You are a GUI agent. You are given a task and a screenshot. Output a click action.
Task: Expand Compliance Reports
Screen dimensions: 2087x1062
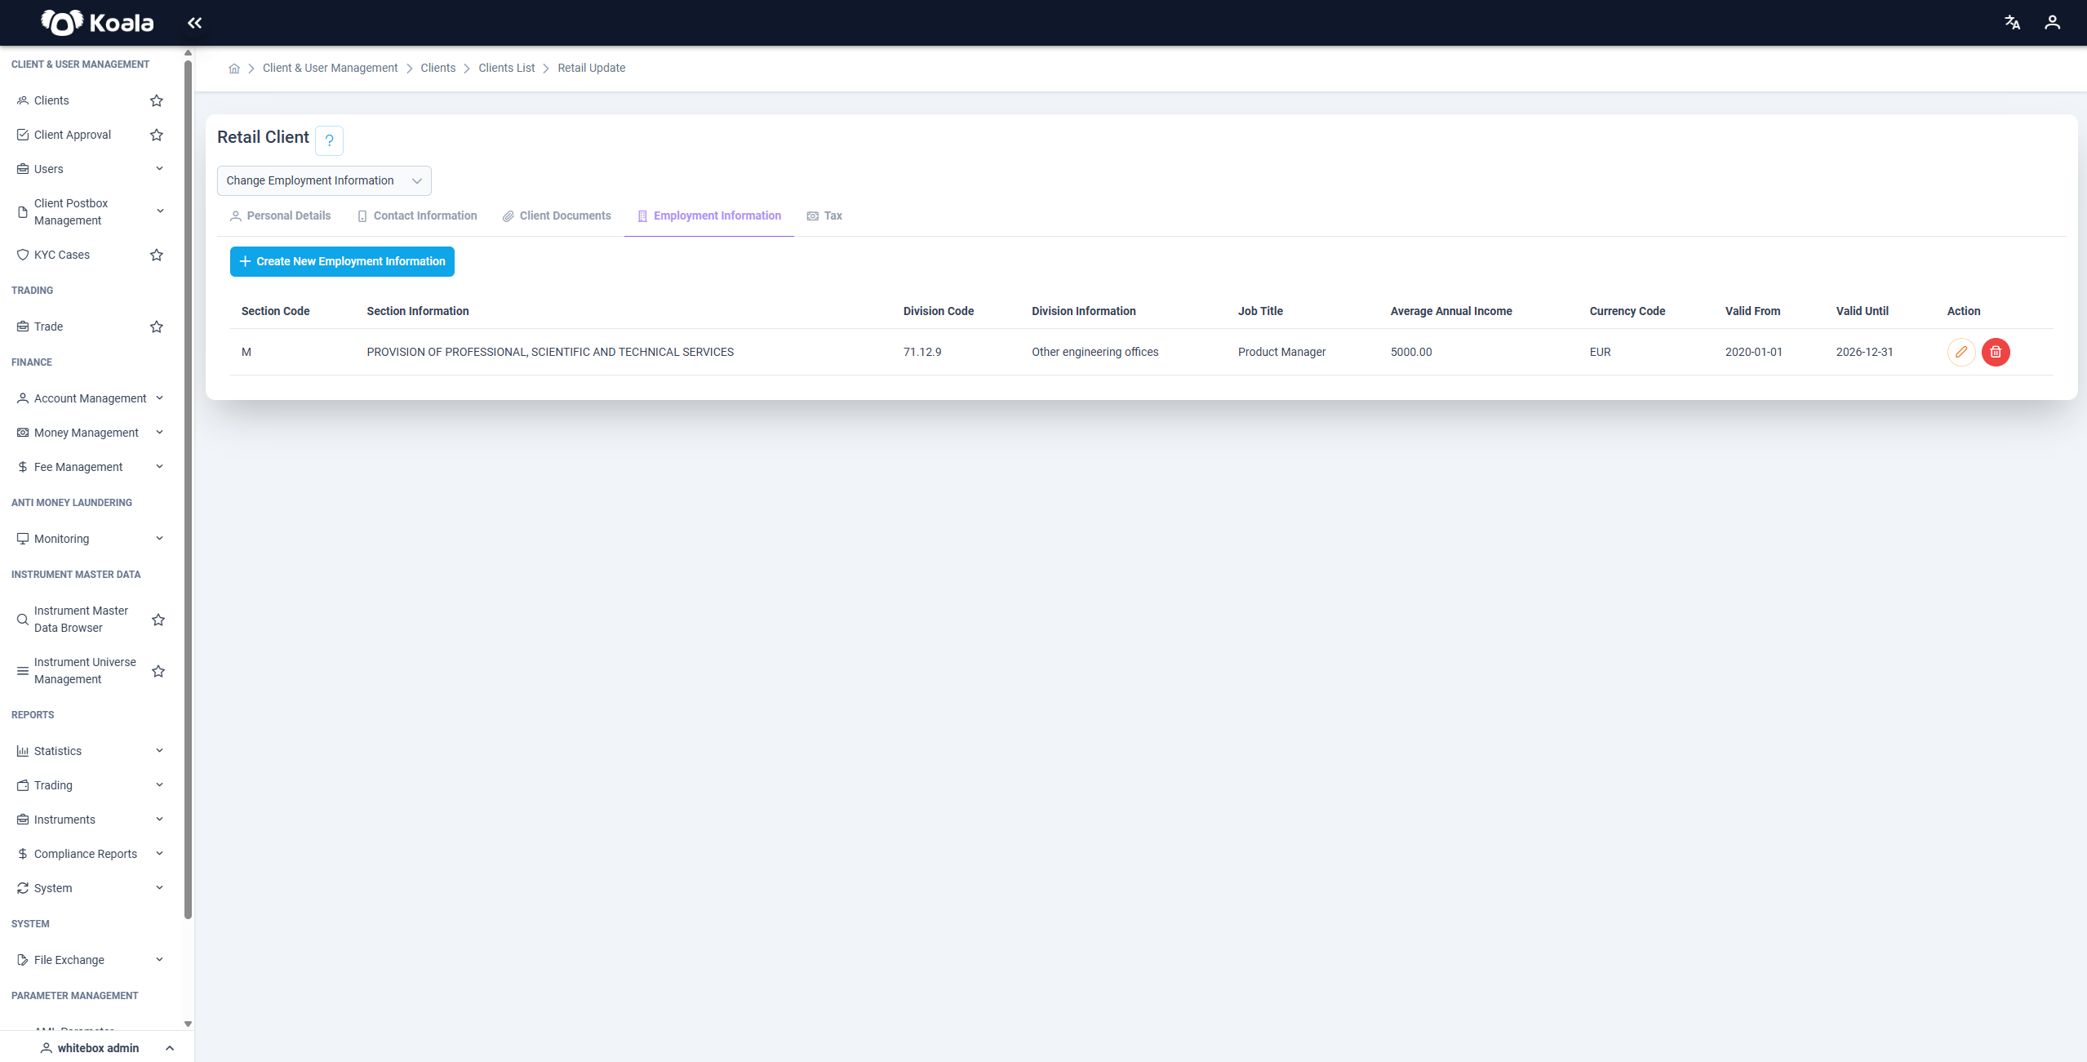[x=90, y=854]
